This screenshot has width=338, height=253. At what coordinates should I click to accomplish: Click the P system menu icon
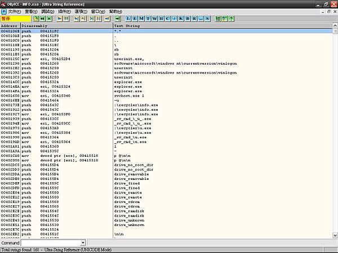point(4,11)
